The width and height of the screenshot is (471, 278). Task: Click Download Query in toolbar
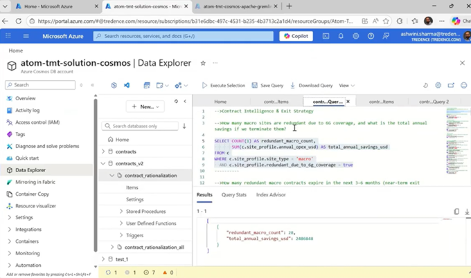[312, 86]
